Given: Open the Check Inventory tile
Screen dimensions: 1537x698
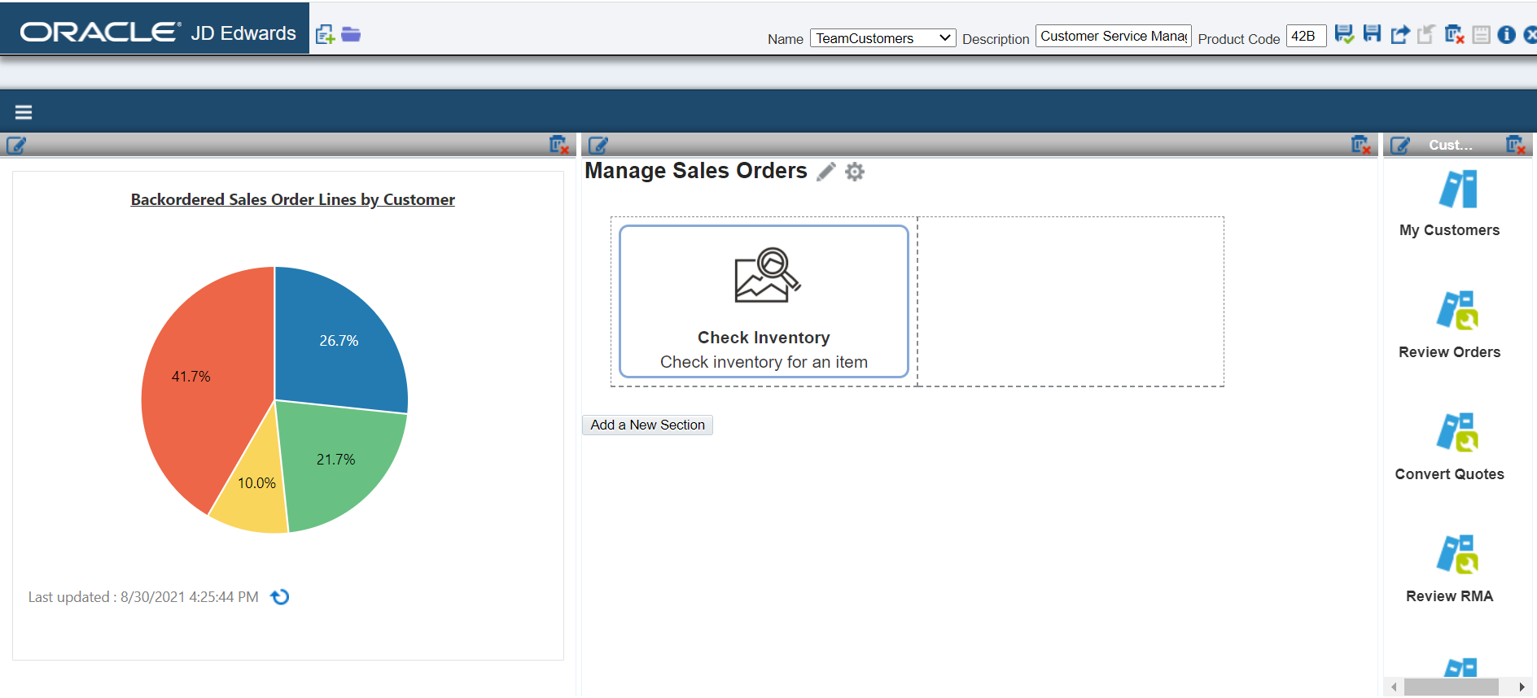Looking at the screenshot, I should click(764, 302).
